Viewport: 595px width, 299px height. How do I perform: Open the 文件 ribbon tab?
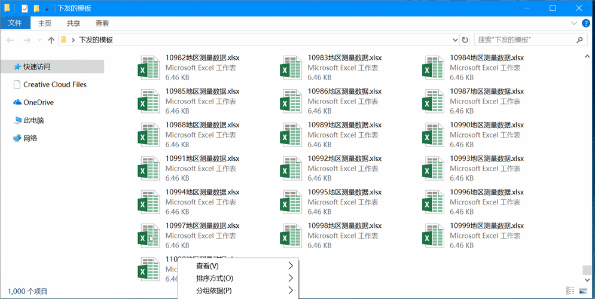click(x=15, y=23)
